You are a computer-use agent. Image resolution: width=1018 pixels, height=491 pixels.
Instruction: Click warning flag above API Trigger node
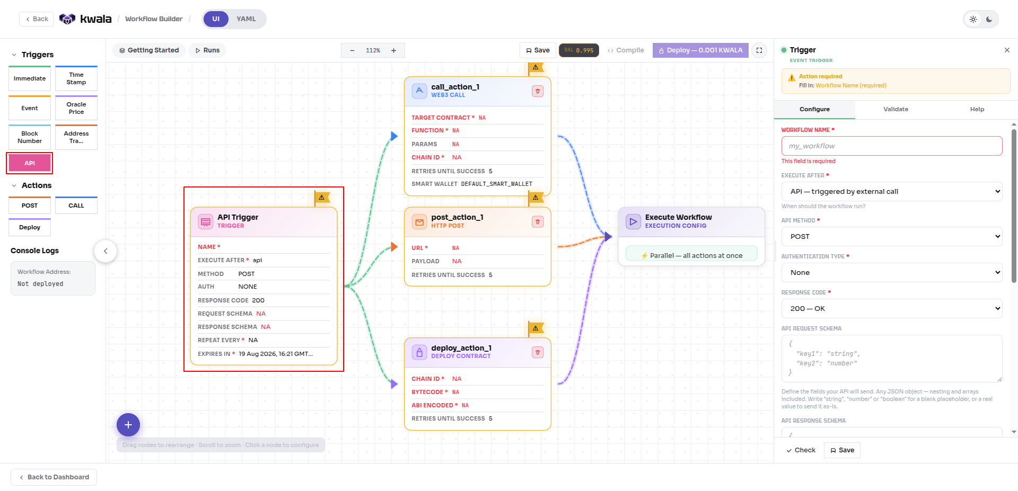[322, 198]
